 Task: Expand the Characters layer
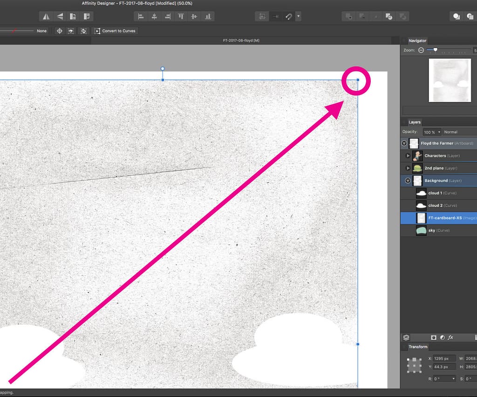pos(409,155)
